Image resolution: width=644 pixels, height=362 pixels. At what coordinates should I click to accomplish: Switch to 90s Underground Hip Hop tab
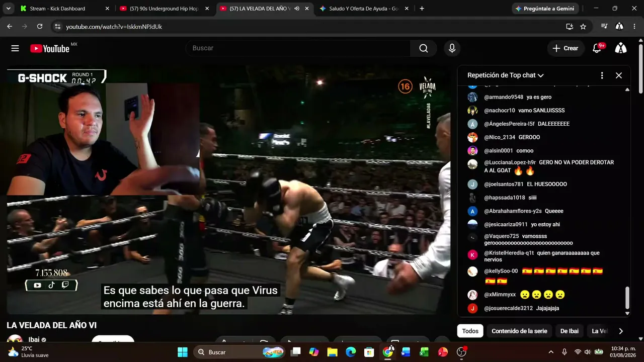point(165,9)
